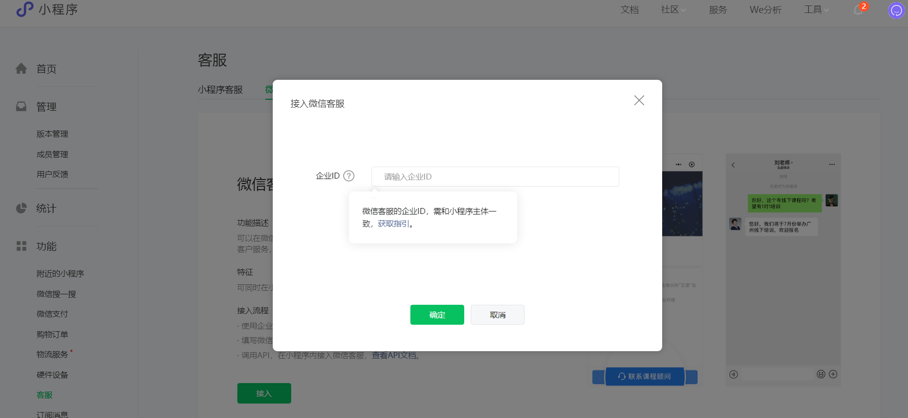Close the 接入微信客服 dialog

[x=639, y=100]
